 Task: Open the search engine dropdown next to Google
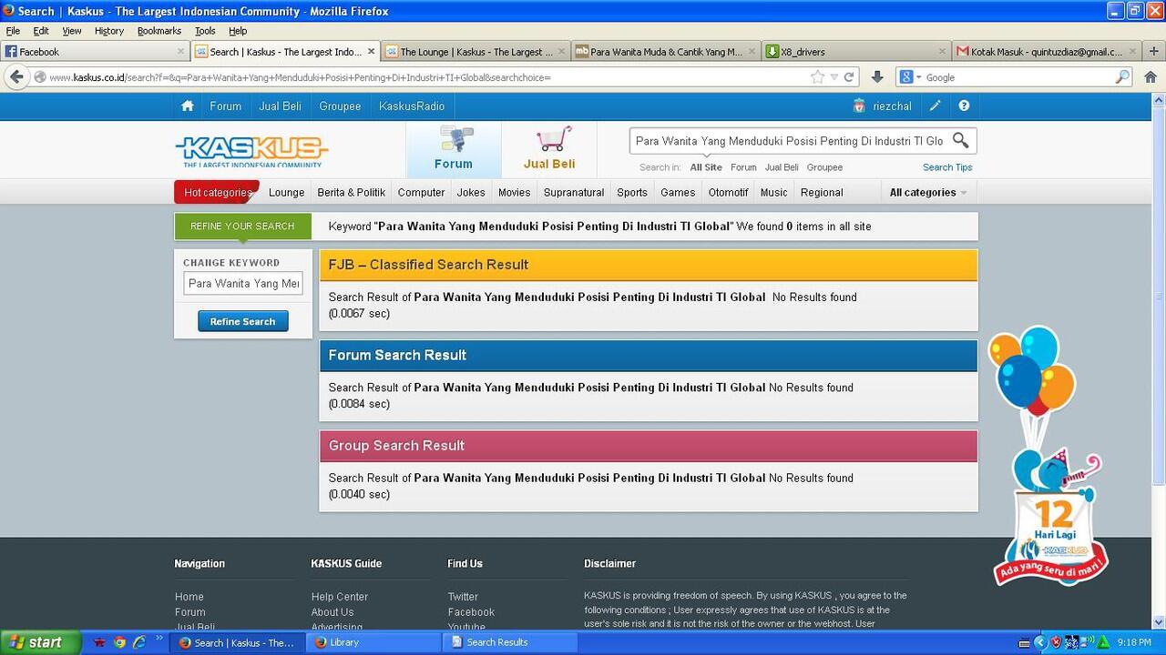(919, 78)
